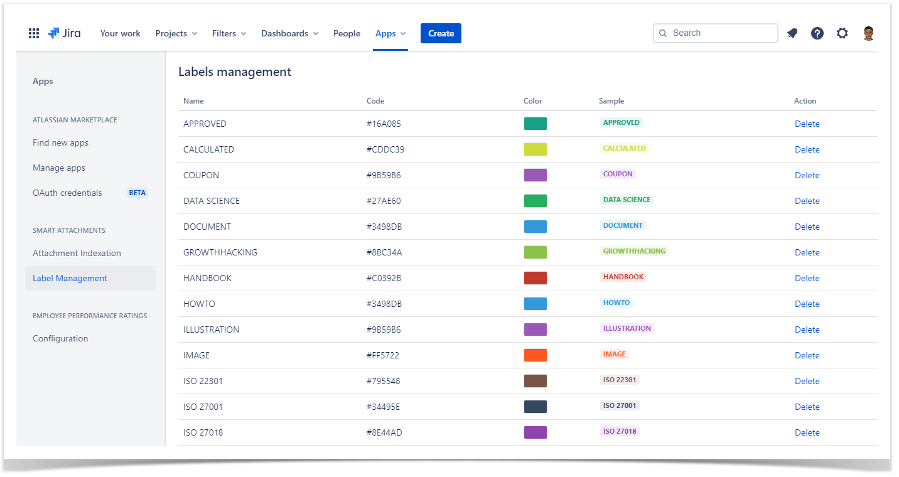The width and height of the screenshot is (899, 477).
Task: Open the help question mark icon
Action: (817, 33)
